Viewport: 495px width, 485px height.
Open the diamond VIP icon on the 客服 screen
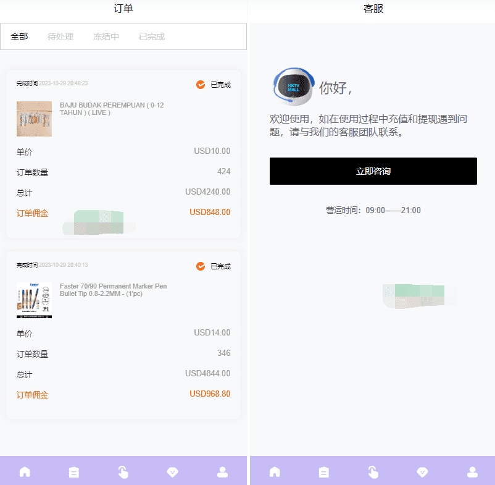(423, 472)
